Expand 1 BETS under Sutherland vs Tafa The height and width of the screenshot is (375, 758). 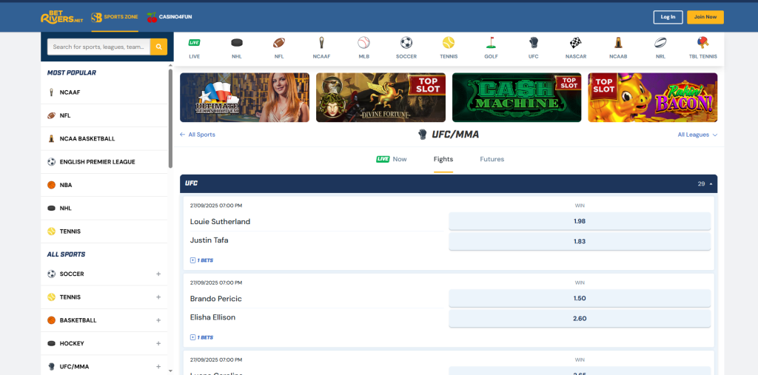tap(201, 260)
